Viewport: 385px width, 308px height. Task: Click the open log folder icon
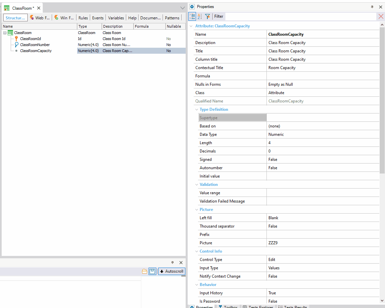pyautogui.click(x=145, y=271)
